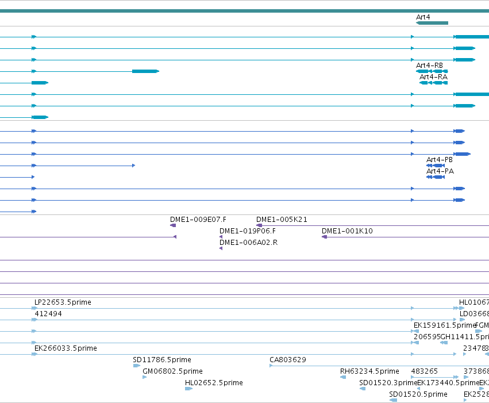Click the DME1-006A02.R label
The height and width of the screenshot is (403, 489).
tap(248, 243)
